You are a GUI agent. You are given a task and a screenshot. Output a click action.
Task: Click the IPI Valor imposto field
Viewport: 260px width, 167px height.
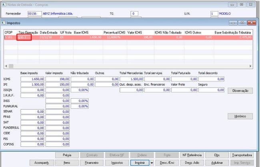coord(57,84)
